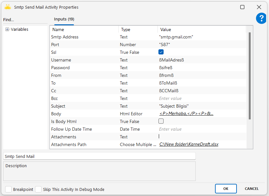The width and height of the screenshot is (269, 196).
Task: Click the inputs list vertical scrollbar
Action: [x=250, y=76]
